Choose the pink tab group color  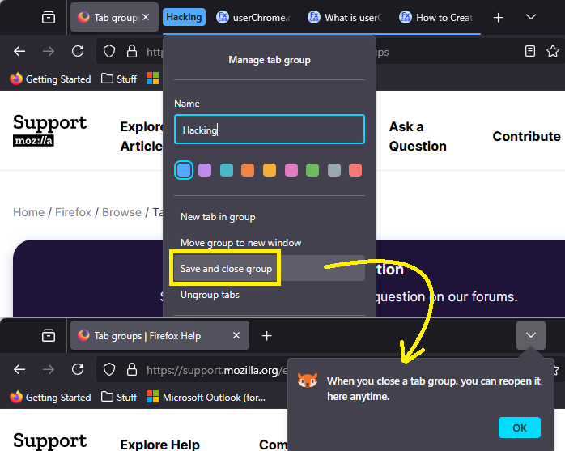click(x=291, y=170)
